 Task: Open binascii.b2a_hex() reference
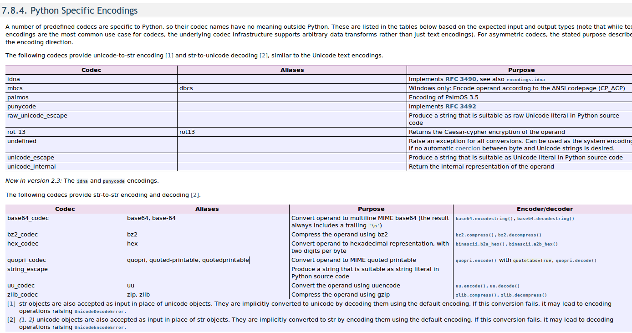click(480, 244)
